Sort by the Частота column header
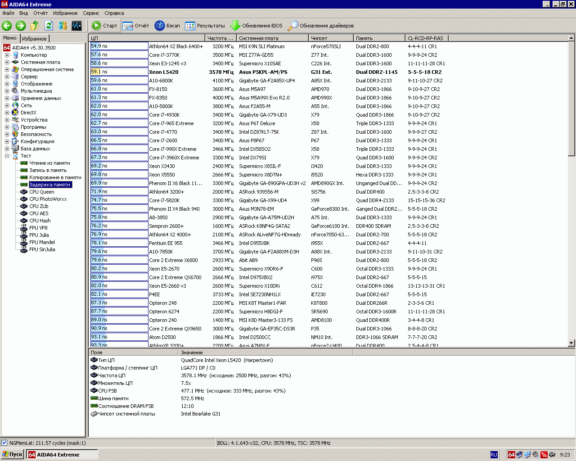 coord(220,38)
